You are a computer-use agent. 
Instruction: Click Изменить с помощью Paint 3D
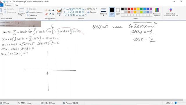click(171, 12)
